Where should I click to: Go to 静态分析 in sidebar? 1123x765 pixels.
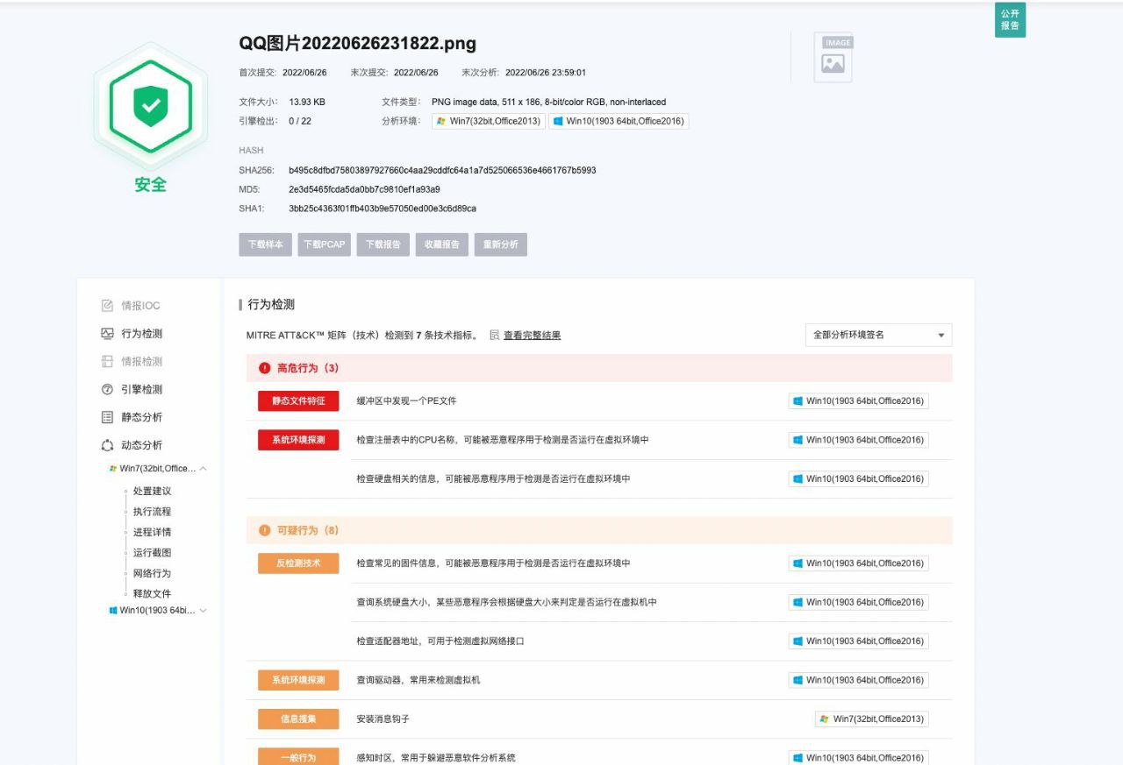click(x=141, y=417)
